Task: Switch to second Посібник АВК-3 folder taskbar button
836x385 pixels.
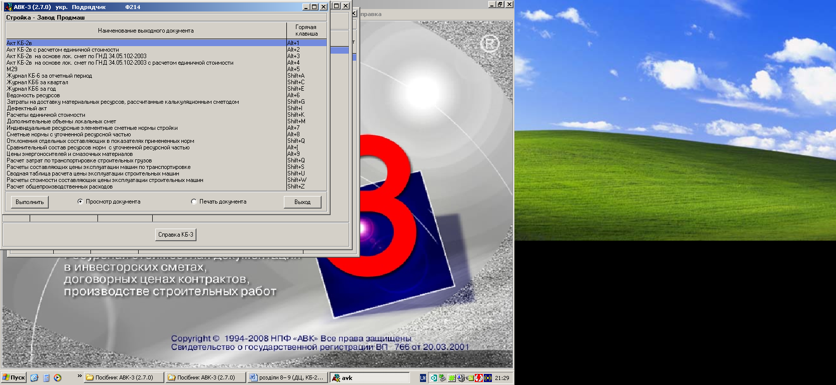Action: [x=206, y=377]
